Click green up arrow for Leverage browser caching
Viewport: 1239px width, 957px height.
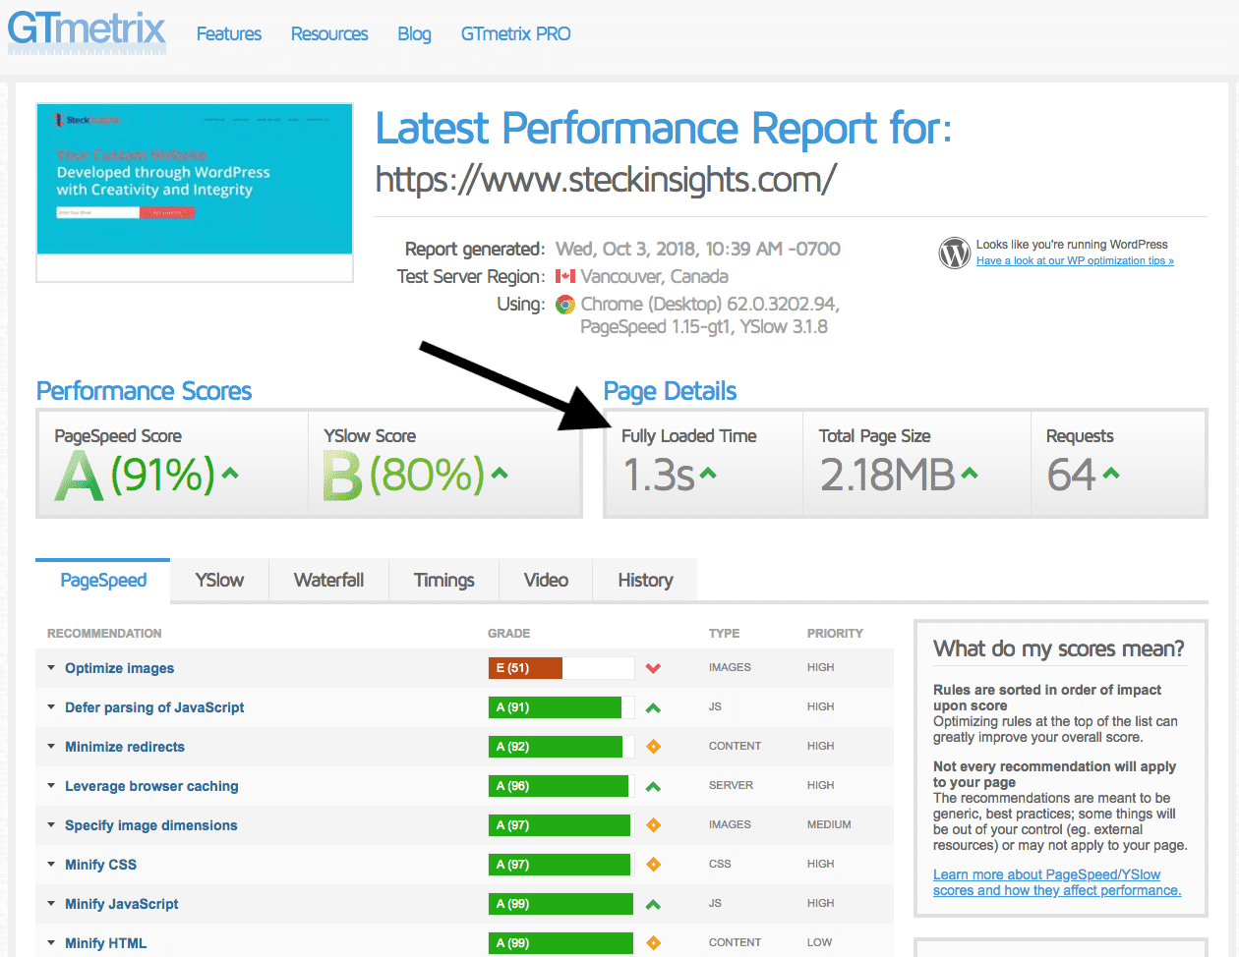[x=653, y=786]
